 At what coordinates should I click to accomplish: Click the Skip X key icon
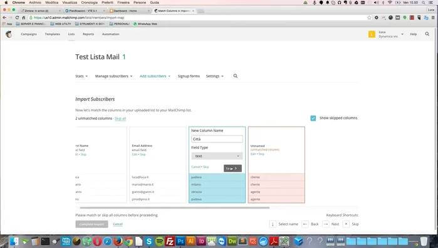pos(346,224)
